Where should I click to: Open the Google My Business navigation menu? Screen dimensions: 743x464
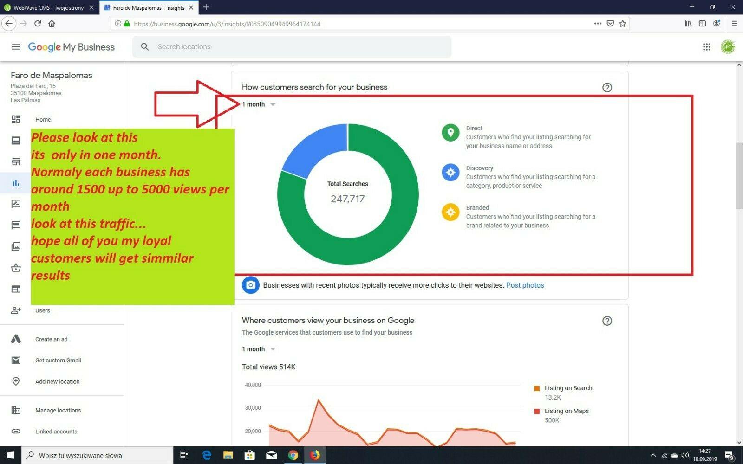pyautogui.click(x=16, y=47)
